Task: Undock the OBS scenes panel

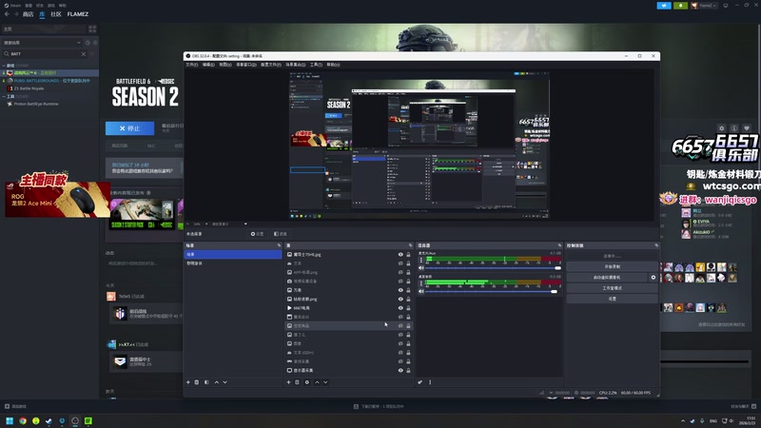Action: (x=279, y=245)
